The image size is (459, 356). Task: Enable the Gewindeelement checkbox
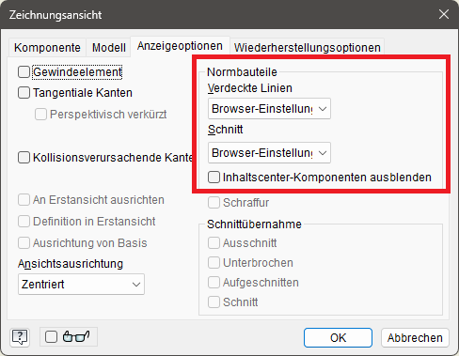point(24,72)
